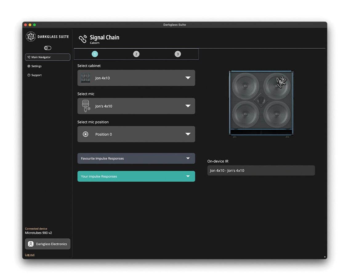
Task: Go to signal chain step 1
Action: 95,54
